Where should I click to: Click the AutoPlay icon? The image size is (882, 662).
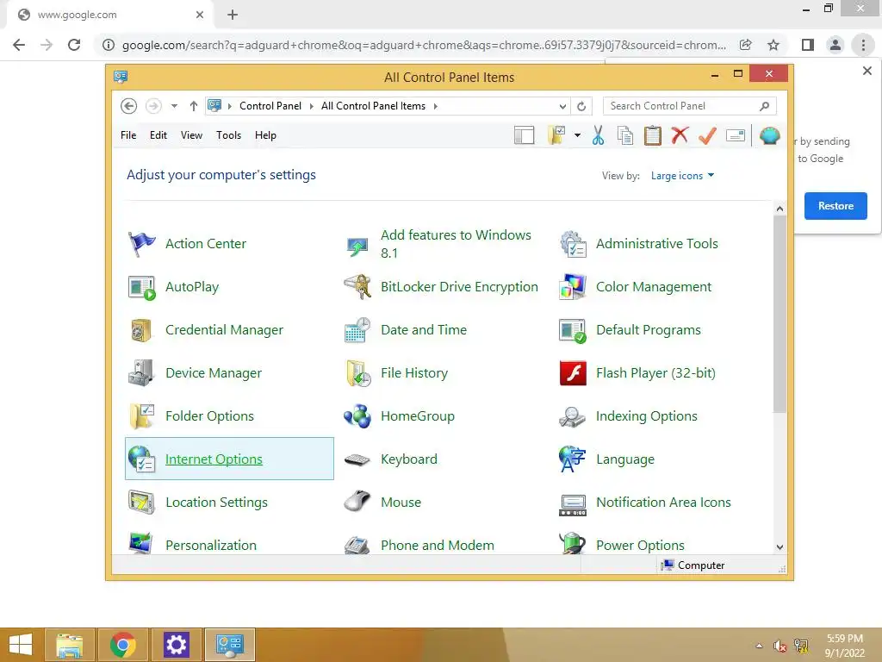[141, 287]
